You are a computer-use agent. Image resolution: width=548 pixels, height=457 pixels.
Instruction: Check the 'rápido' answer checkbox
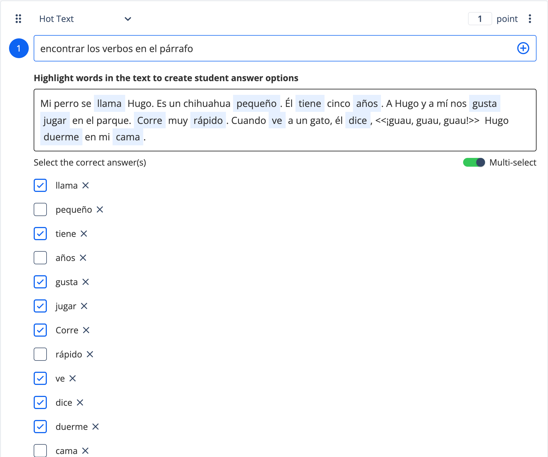pyautogui.click(x=40, y=354)
